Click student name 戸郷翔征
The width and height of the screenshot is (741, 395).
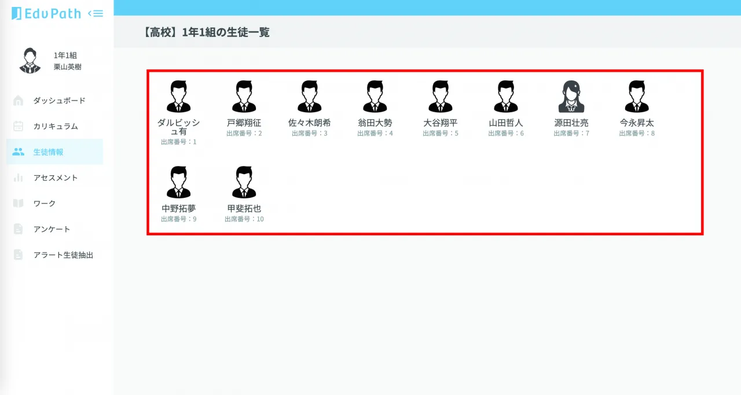coord(244,123)
